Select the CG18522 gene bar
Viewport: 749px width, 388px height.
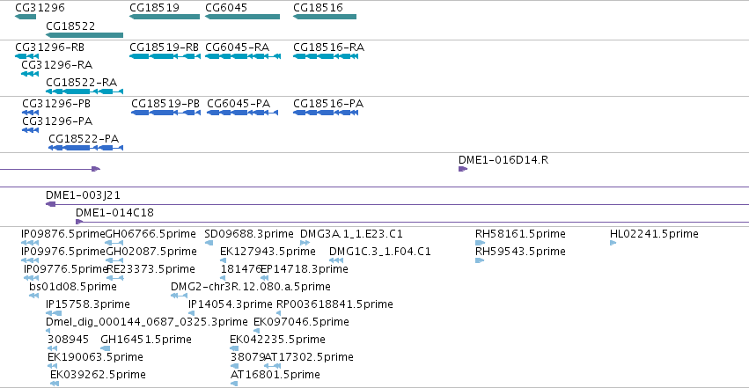tap(84, 35)
